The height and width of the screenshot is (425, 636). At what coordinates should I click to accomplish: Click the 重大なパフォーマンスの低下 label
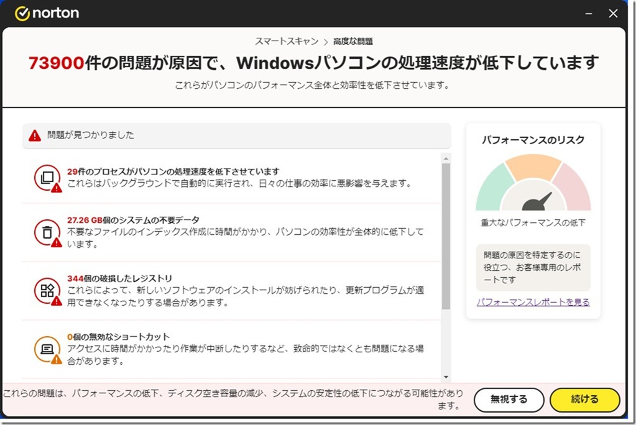(x=533, y=222)
